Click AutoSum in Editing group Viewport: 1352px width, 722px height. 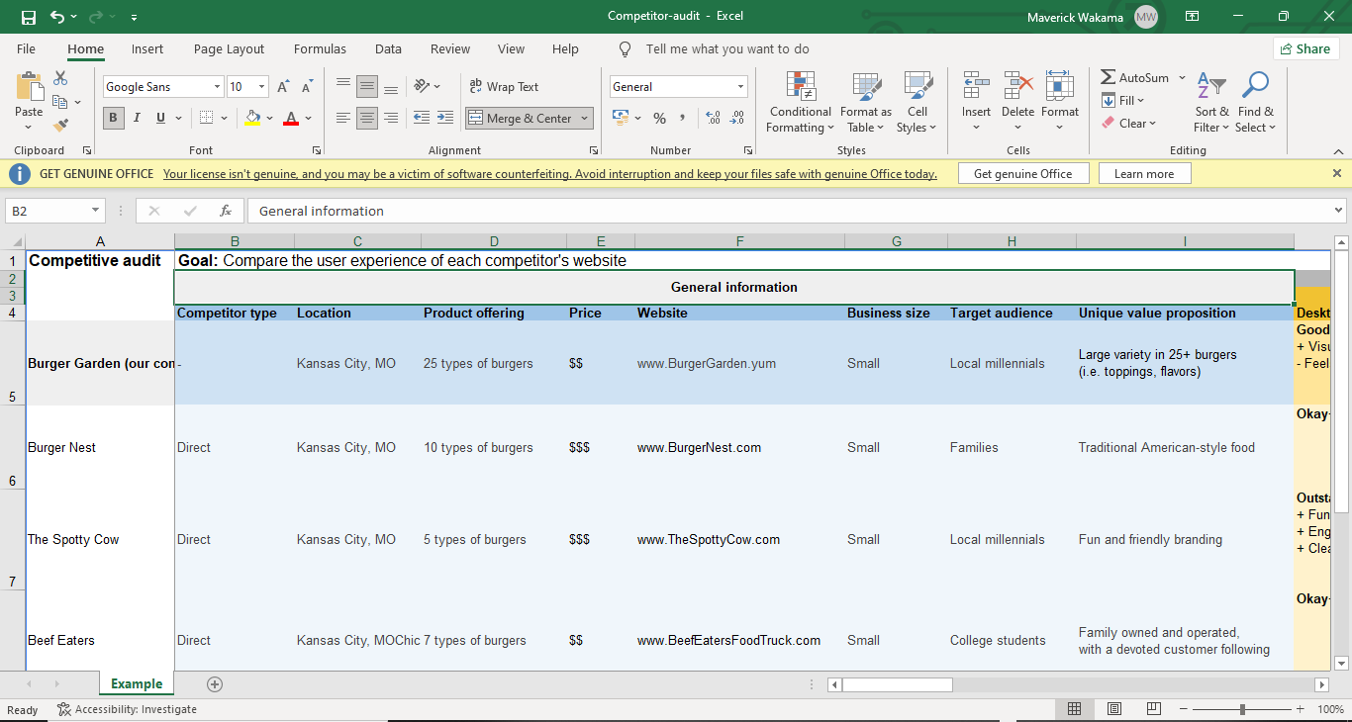pyautogui.click(x=1134, y=77)
